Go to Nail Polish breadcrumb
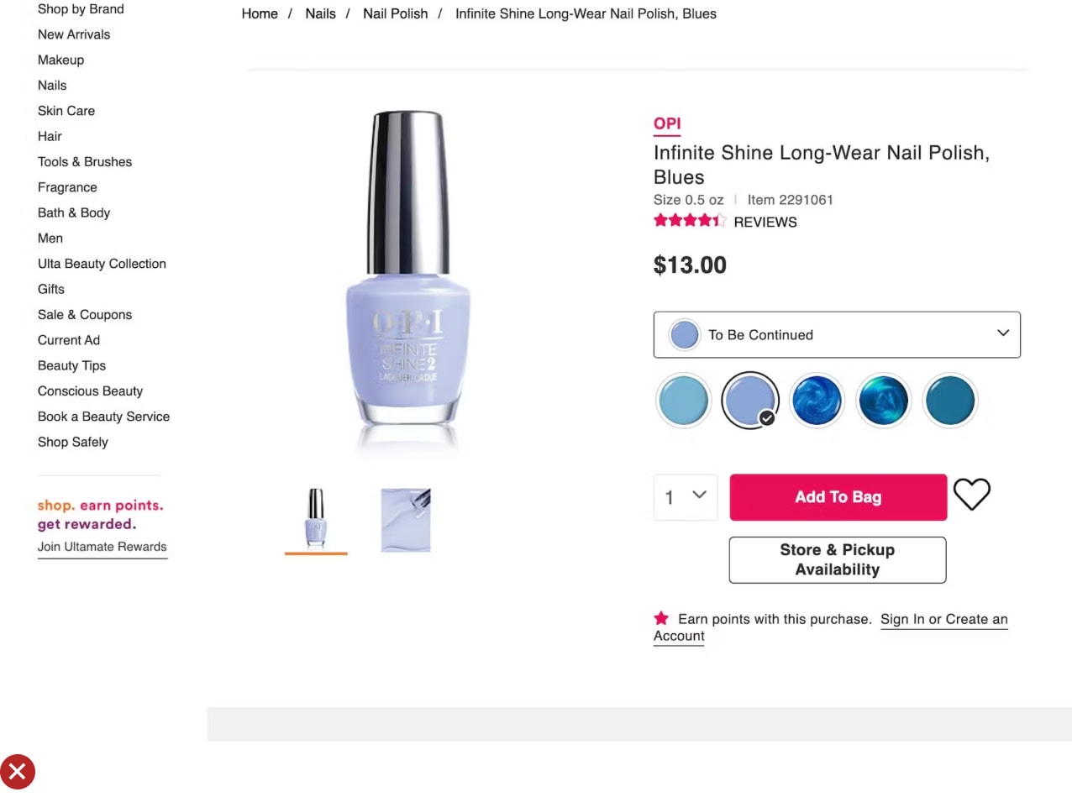This screenshot has width=1072, height=797. pyautogui.click(x=395, y=14)
